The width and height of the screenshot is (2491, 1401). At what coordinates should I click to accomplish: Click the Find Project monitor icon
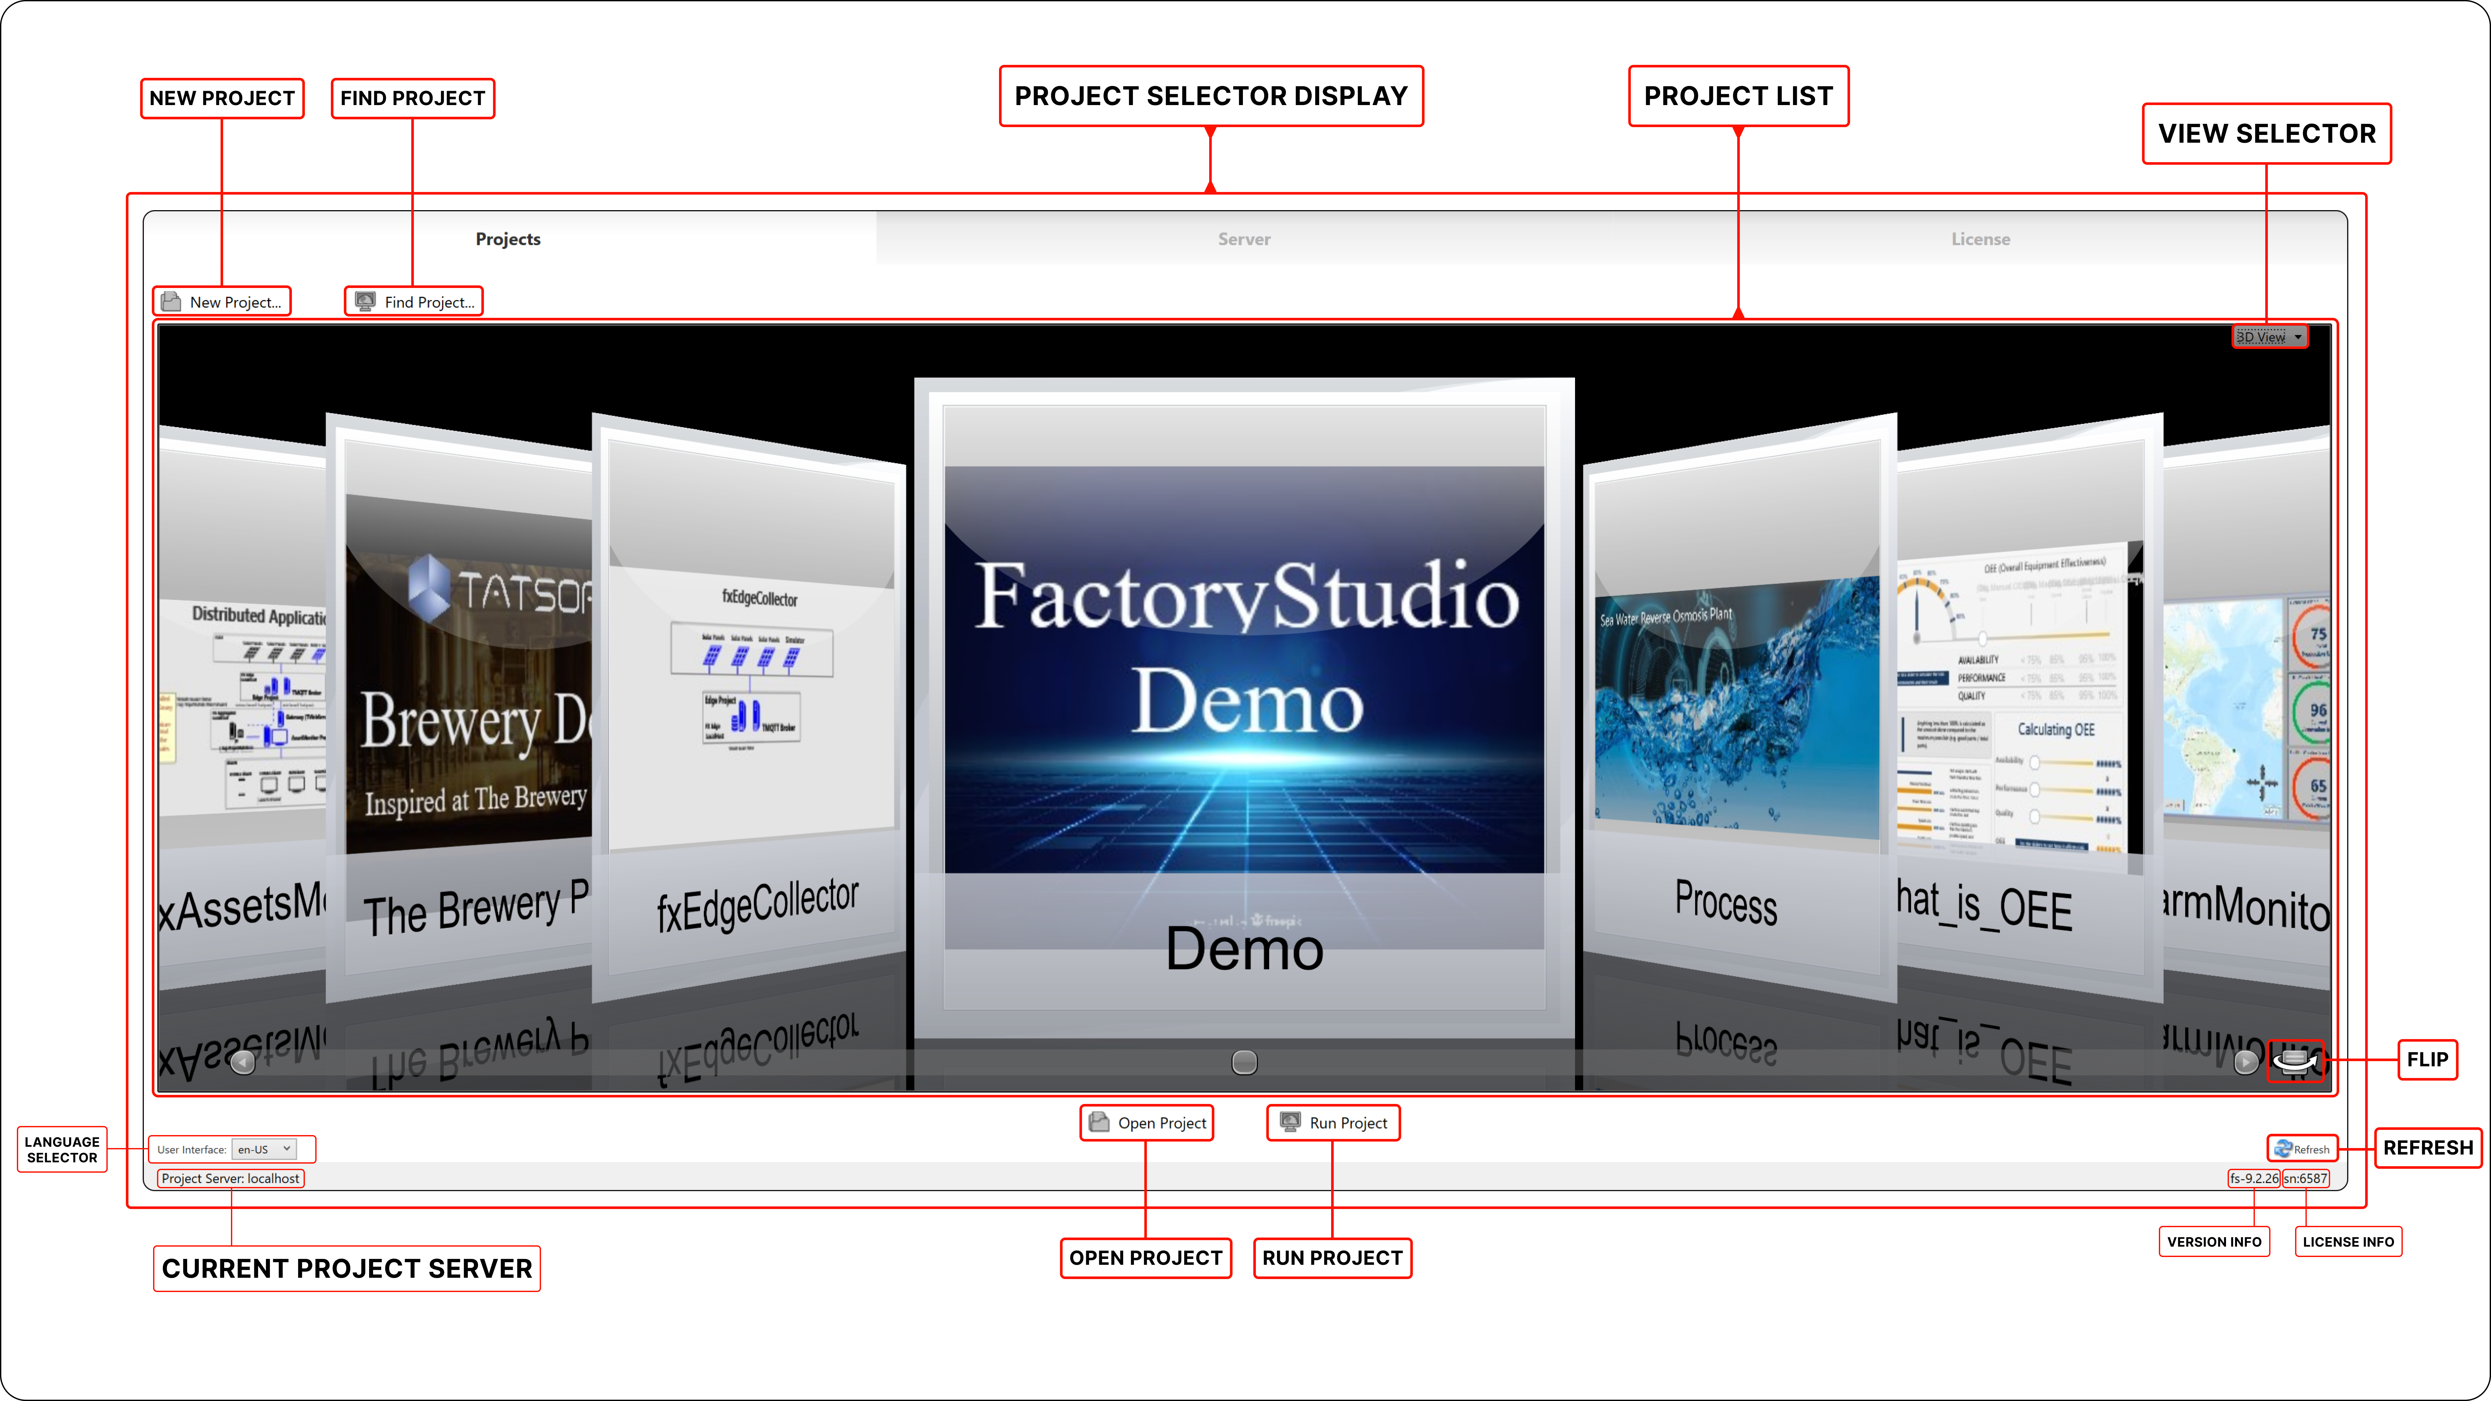coord(366,302)
